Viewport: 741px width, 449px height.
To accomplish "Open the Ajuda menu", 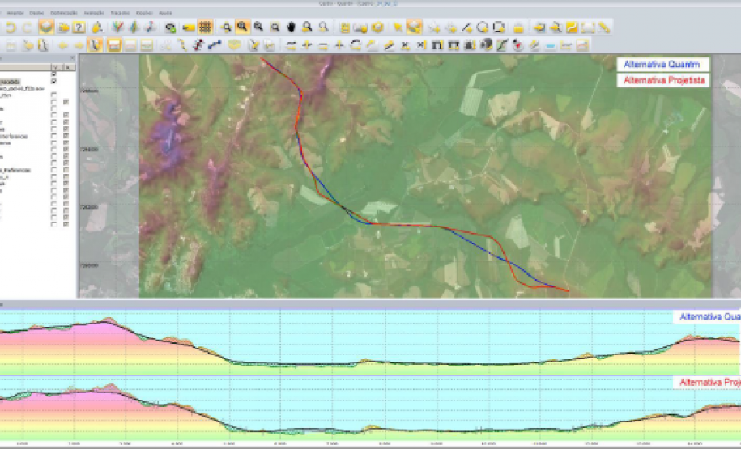I will 165,14.
